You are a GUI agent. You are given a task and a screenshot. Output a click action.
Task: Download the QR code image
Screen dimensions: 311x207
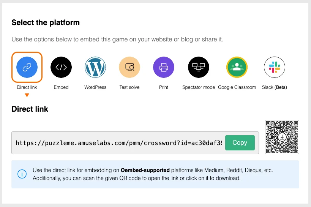pos(282,137)
